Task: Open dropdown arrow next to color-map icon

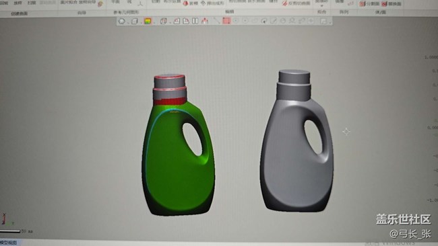Action: [x=154, y=22]
